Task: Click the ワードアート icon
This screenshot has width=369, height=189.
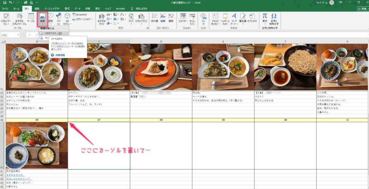Action: coord(234,18)
